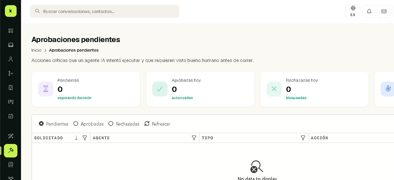Image resolution: width=394 pixels, height=180 pixels.
Task: Open the Agente column filter
Action: click(x=194, y=138)
